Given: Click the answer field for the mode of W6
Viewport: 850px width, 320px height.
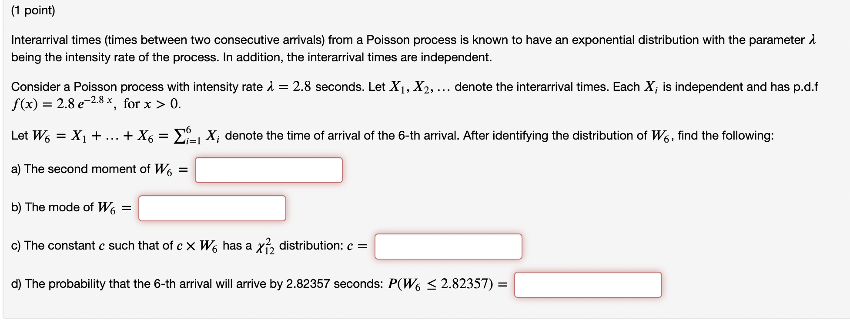Looking at the screenshot, I should (212, 208).
